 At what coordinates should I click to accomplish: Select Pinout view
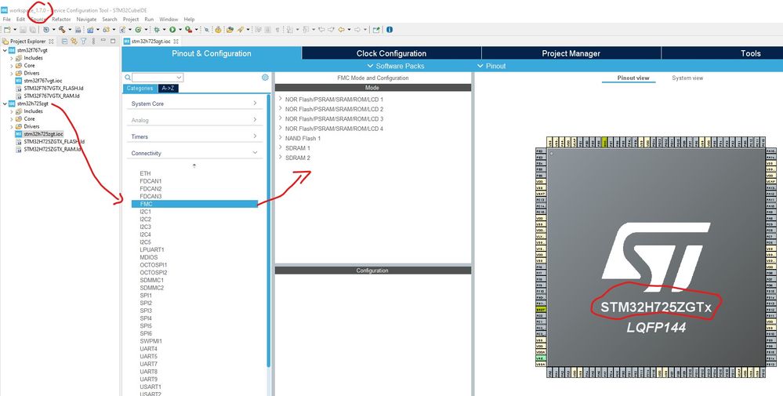633,78
